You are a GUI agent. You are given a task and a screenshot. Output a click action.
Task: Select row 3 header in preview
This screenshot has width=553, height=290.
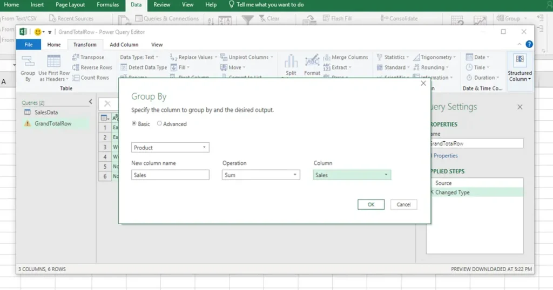click(105, 147)
